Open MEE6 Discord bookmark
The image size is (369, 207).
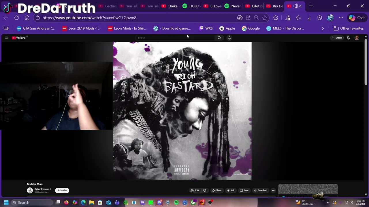[x=285, y=28]
